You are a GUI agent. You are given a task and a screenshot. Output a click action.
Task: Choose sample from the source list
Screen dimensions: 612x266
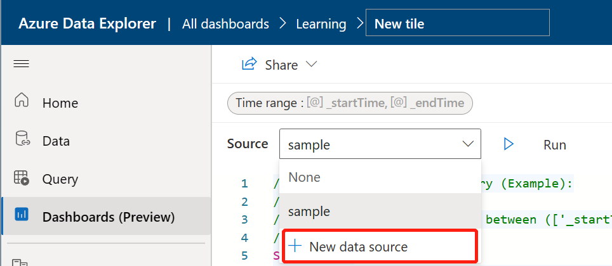[x=380, y=211]
